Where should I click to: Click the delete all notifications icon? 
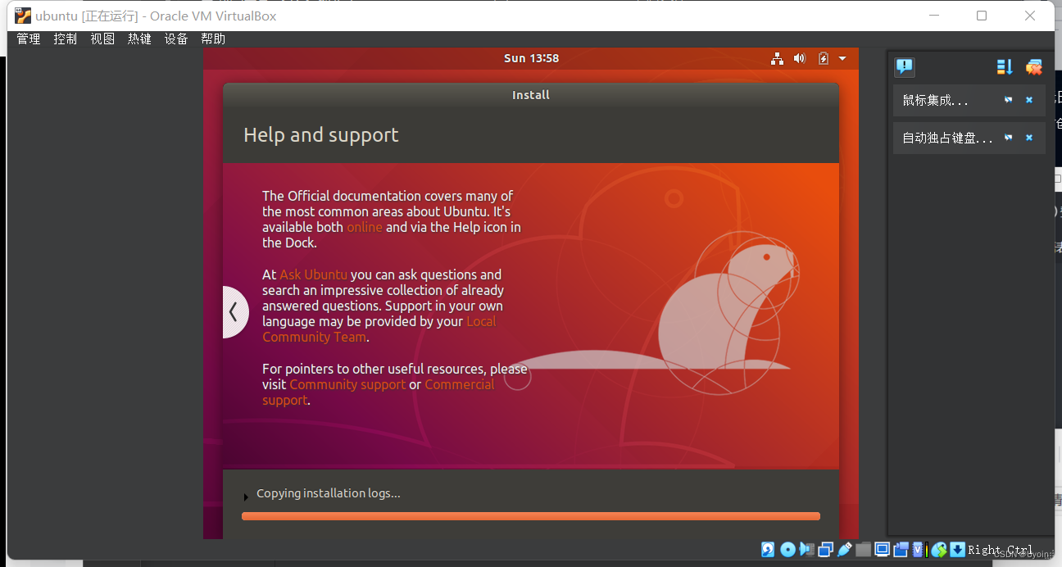tap(1034, 67)
